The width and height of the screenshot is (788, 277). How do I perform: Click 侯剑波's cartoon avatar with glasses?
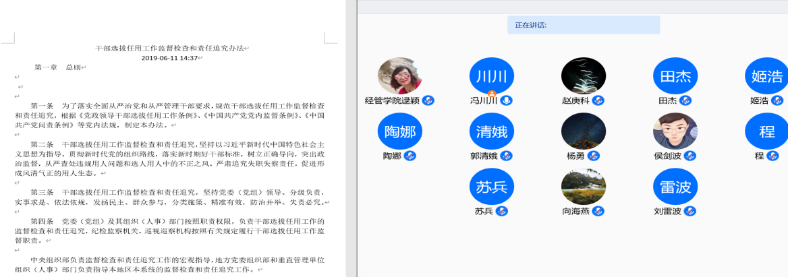(x=675, y=131)
